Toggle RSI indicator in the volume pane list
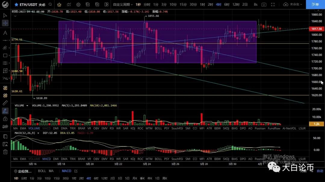Viewport: 325px width, 182px height. (x=112, y=128)
